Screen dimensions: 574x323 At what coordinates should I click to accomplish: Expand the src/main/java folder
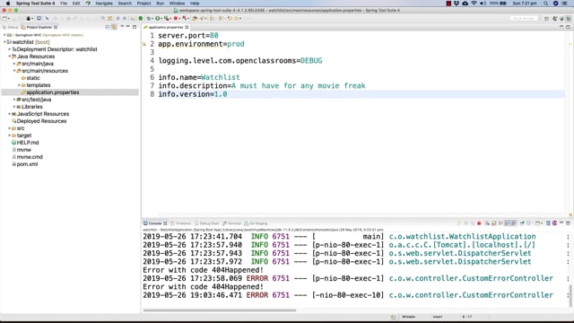14,64
